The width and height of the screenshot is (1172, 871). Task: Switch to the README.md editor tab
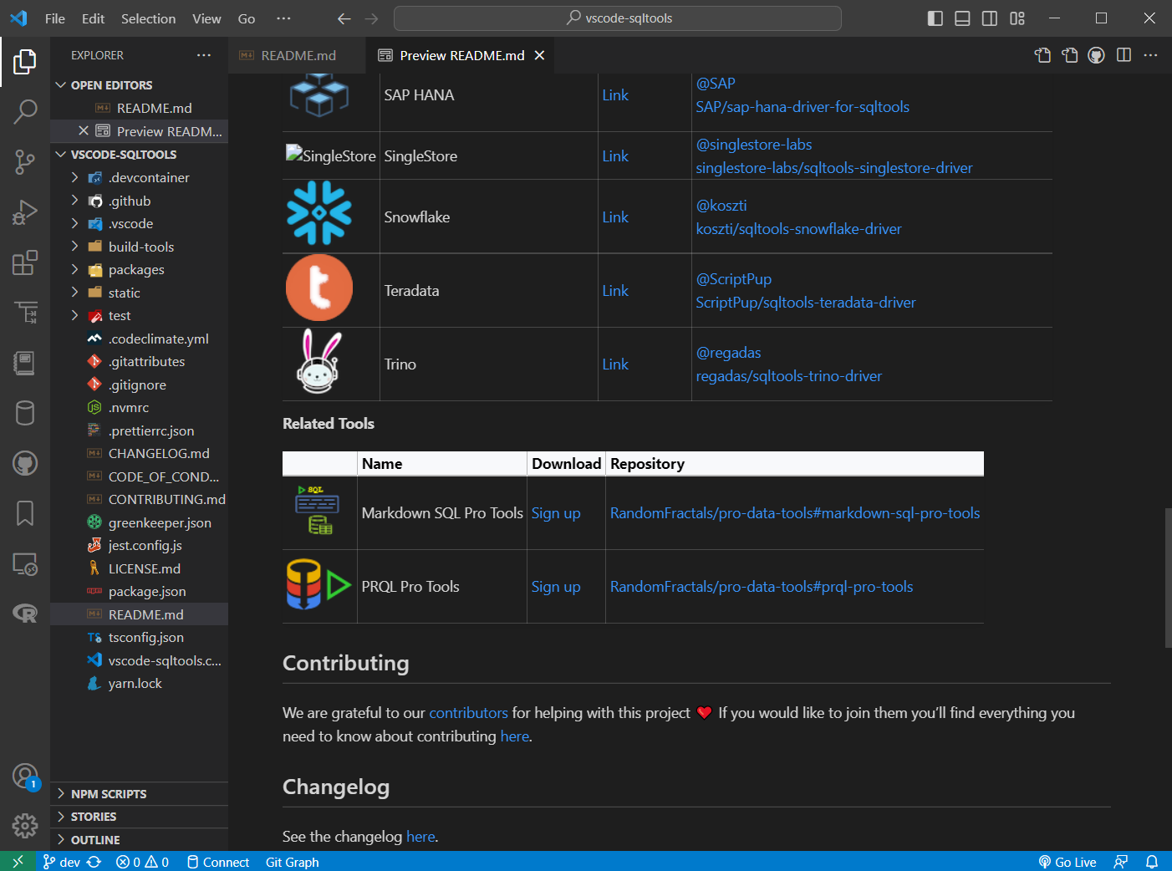[x=297, y=55]
